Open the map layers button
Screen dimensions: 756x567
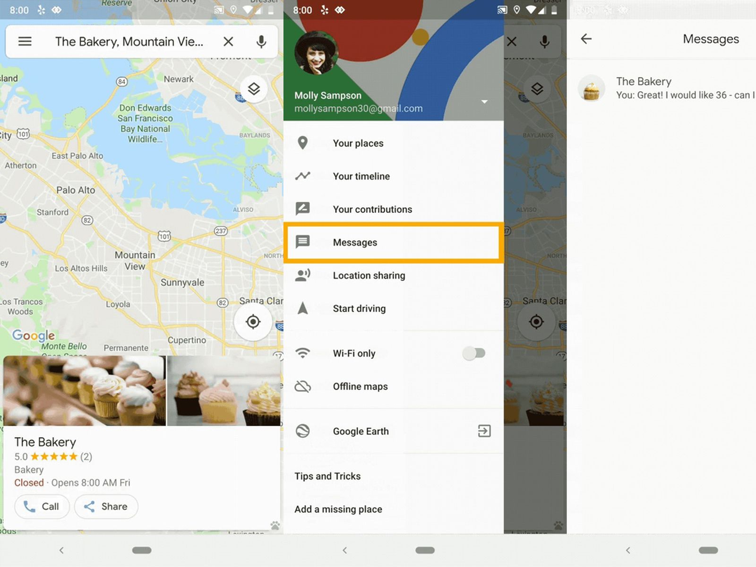(x=254, y=89)
